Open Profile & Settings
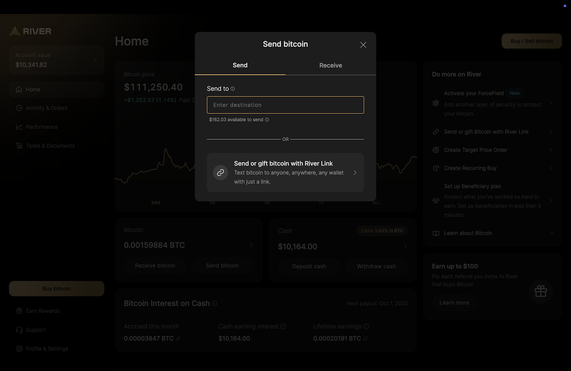Screen dimensions: 571x371 coord(56,349)
